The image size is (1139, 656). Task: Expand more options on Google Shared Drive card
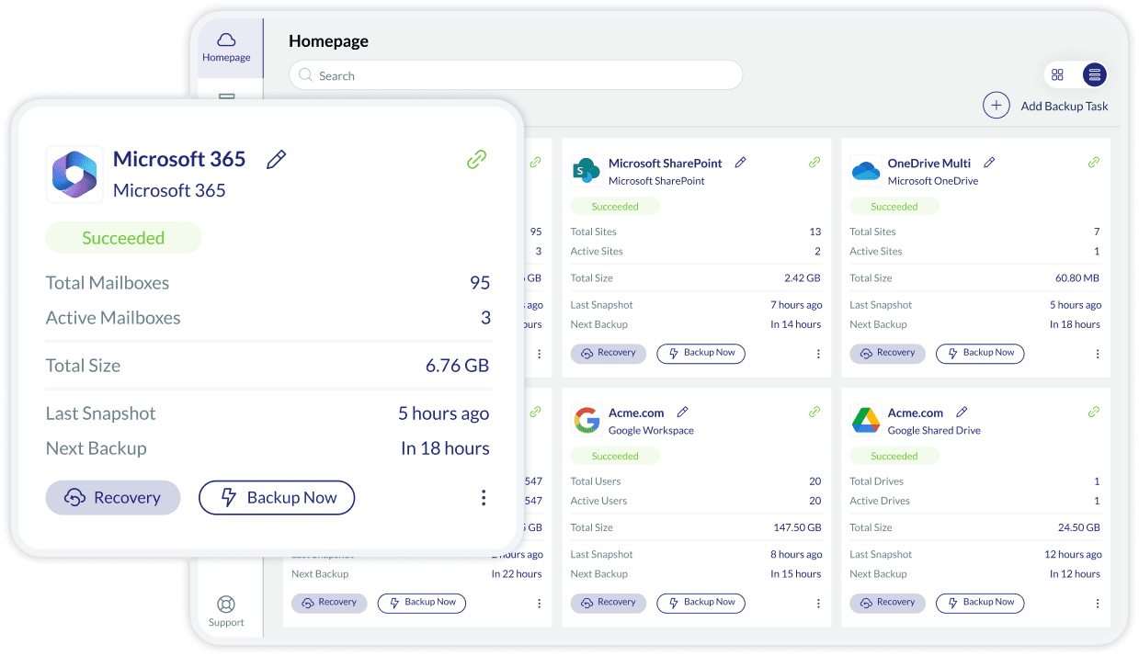click(1097, 604)
